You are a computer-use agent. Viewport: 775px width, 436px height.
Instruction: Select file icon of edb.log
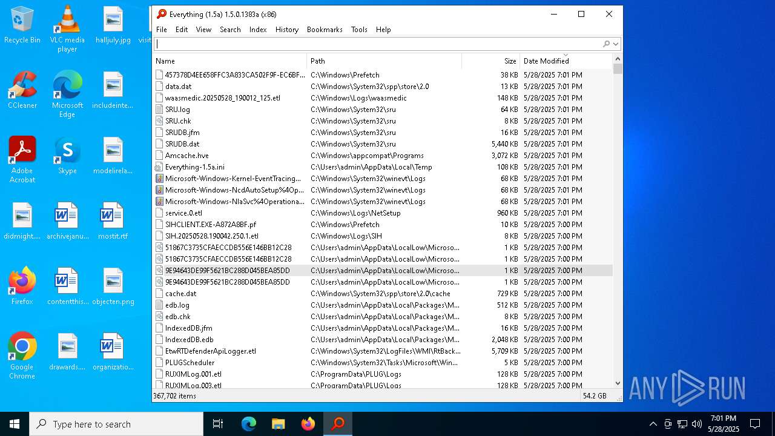pyautogui.click(x=159, y=305)
